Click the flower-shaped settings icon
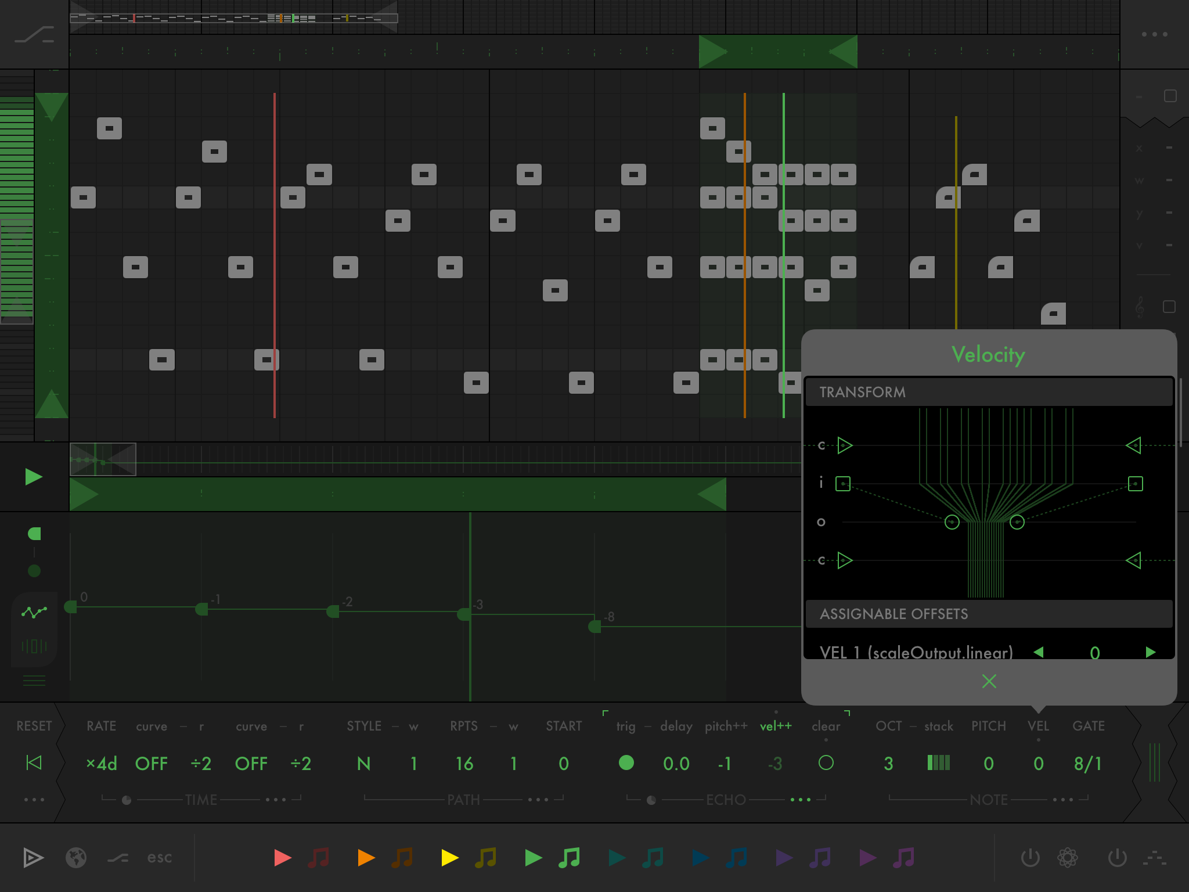This screenshot has height=892, width=1189. point(1067,858)
